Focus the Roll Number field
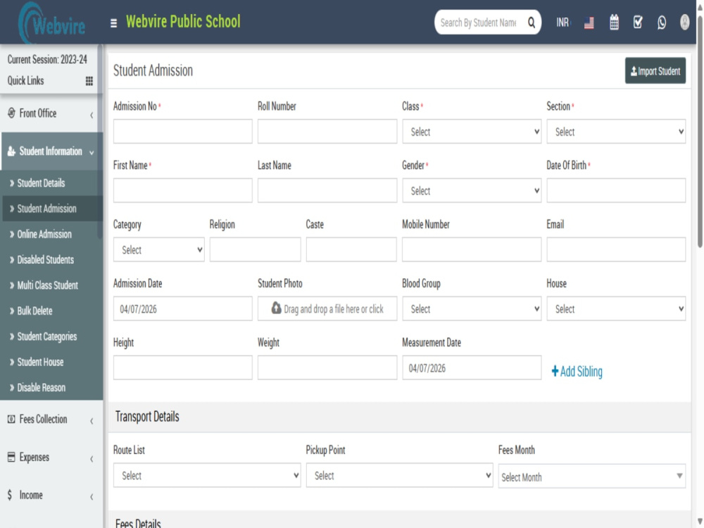Image resolution: width=704 pixels, height=528 pixels. coord(327,132)
